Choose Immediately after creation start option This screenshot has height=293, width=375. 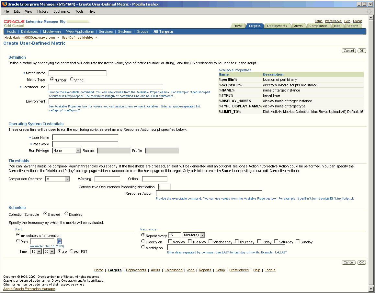(x=18, y=235)
